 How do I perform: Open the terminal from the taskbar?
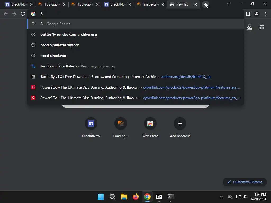[x=171, y=197]
